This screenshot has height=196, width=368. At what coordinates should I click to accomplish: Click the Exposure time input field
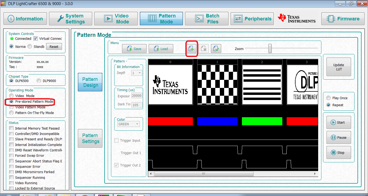(x=137, y=96)
